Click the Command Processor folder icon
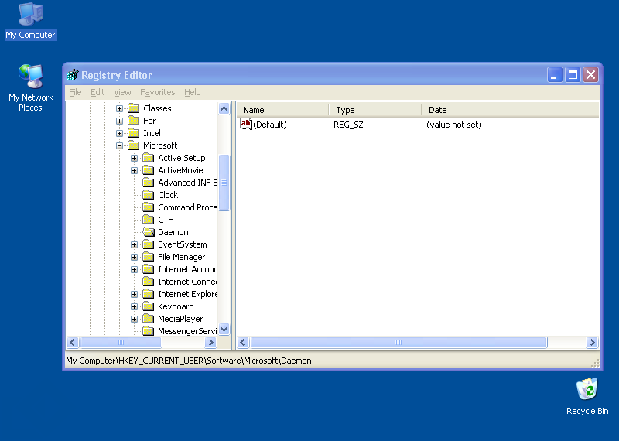The width and height of the screenshot is (619, 441). coord(149,207)
